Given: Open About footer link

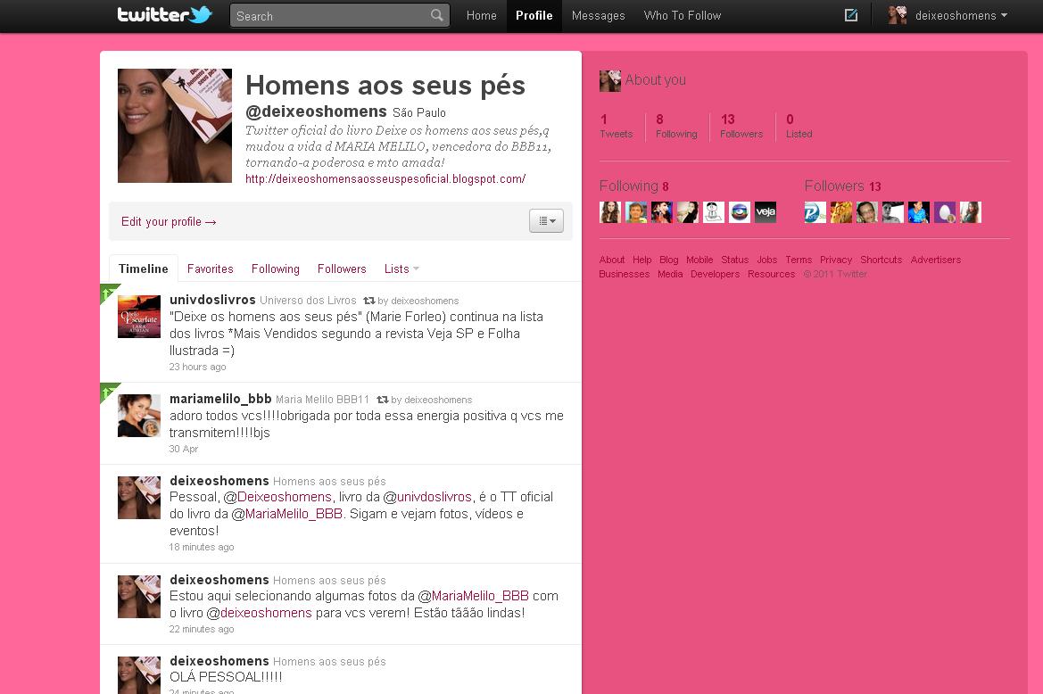Looking at the screenshot, I should point(612,260).
